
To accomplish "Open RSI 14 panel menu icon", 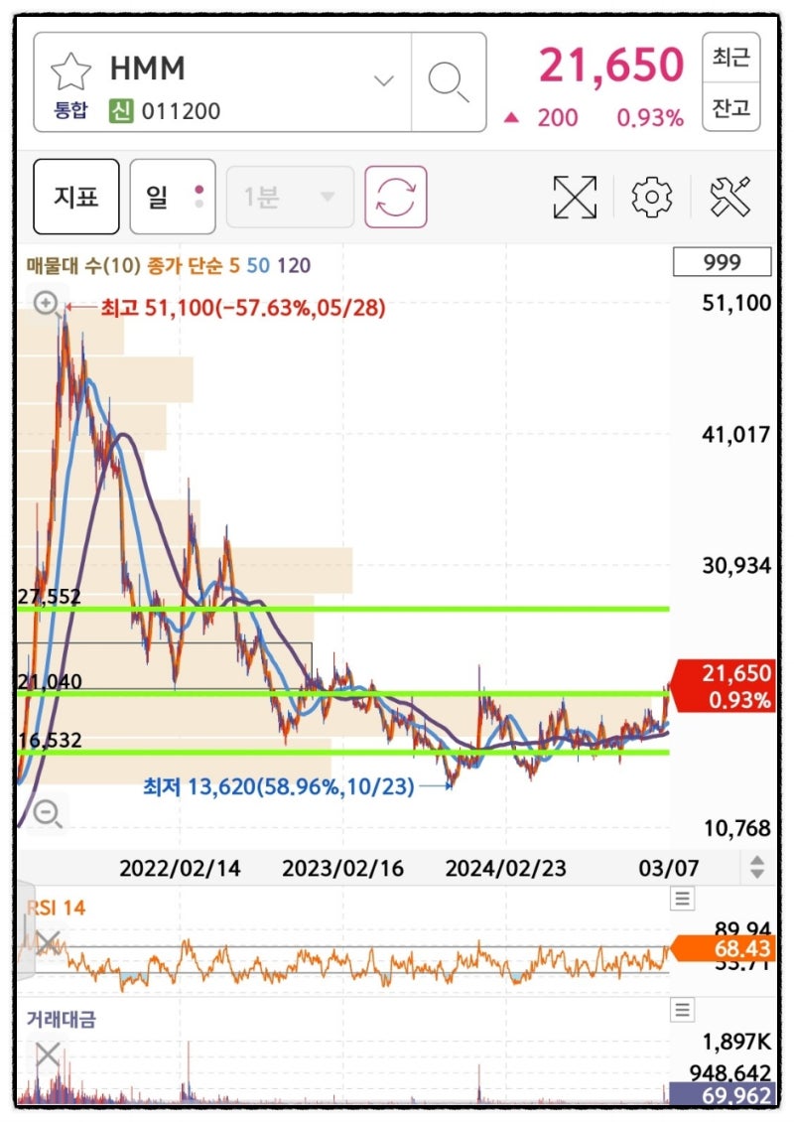I will [x=683, y=898].
